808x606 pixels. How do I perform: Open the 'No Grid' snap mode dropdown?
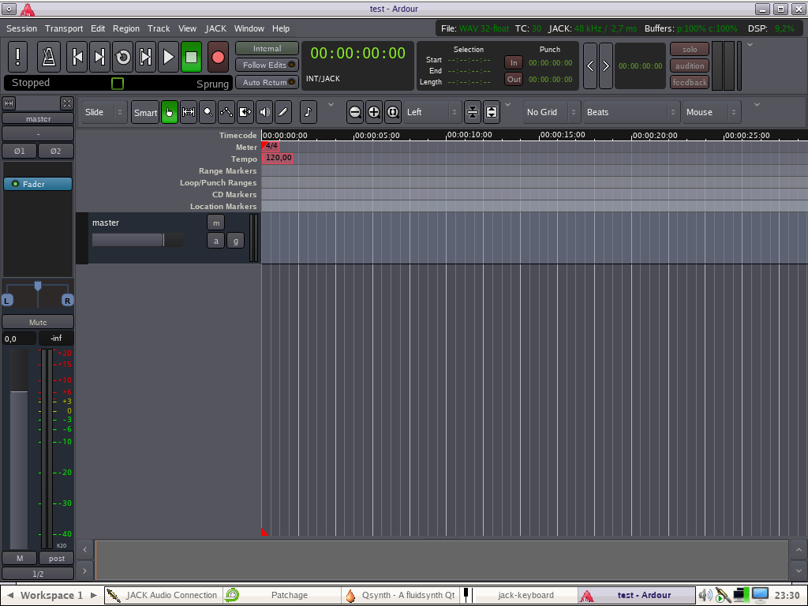pos(552,112)
